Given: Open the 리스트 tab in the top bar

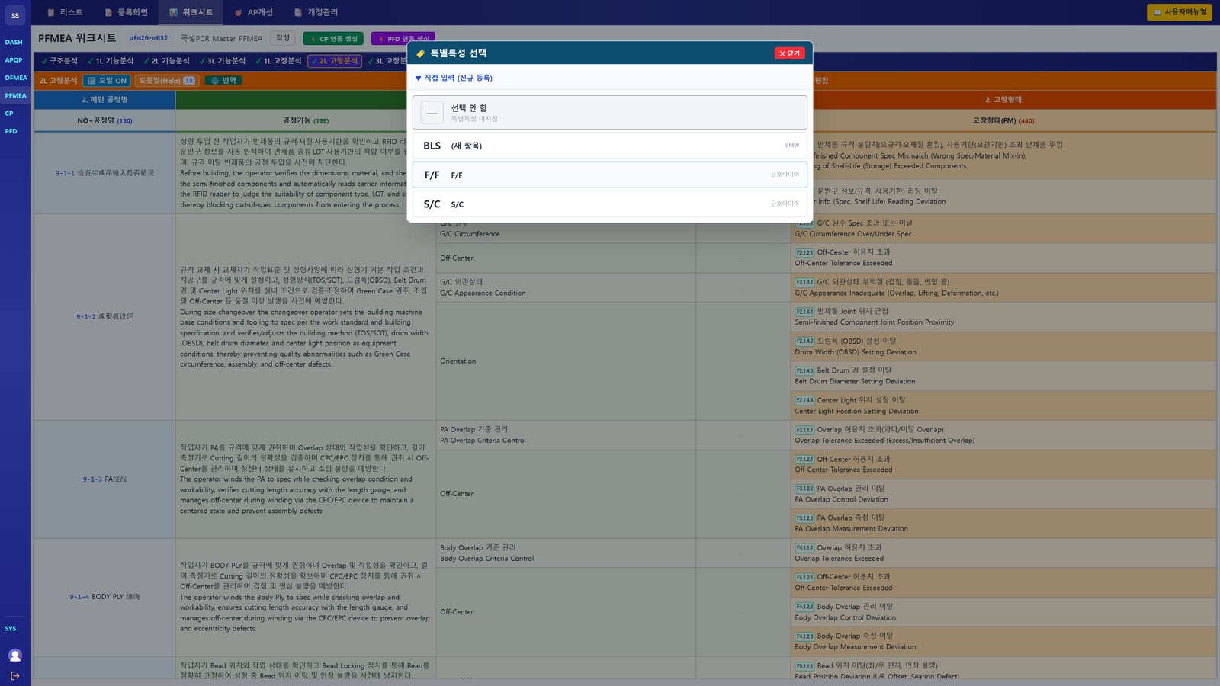Looking at the screenshot, I should 65,12.
